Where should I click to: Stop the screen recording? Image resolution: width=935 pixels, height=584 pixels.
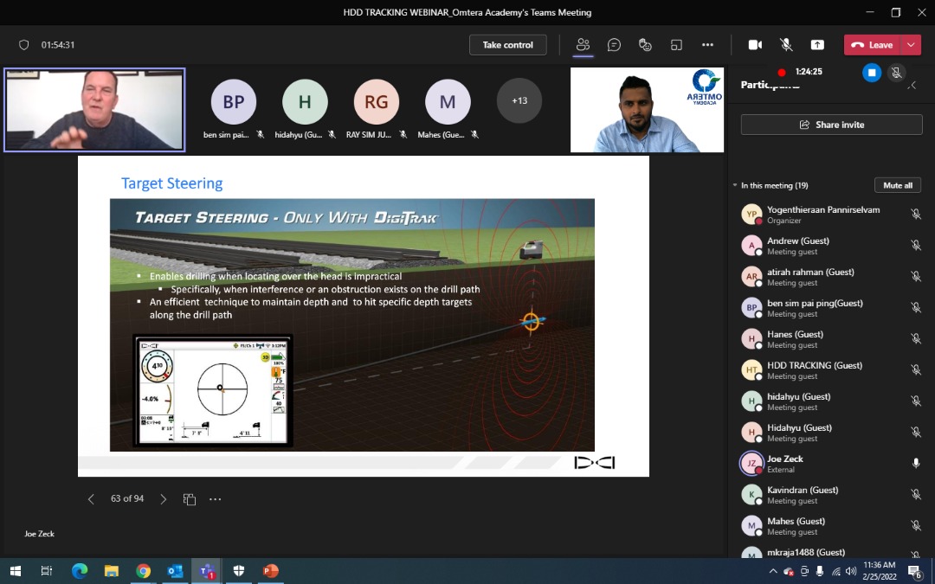click(872, 73)
